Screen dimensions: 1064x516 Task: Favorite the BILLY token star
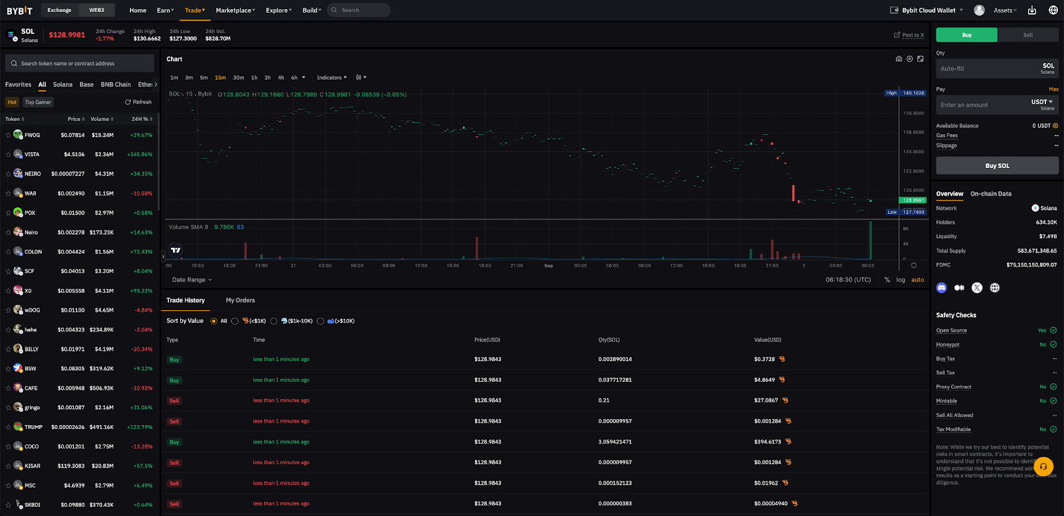8,349
